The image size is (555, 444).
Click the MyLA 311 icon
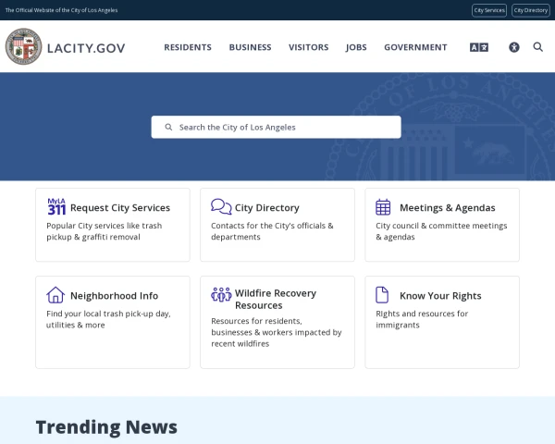tap(55, 206)
